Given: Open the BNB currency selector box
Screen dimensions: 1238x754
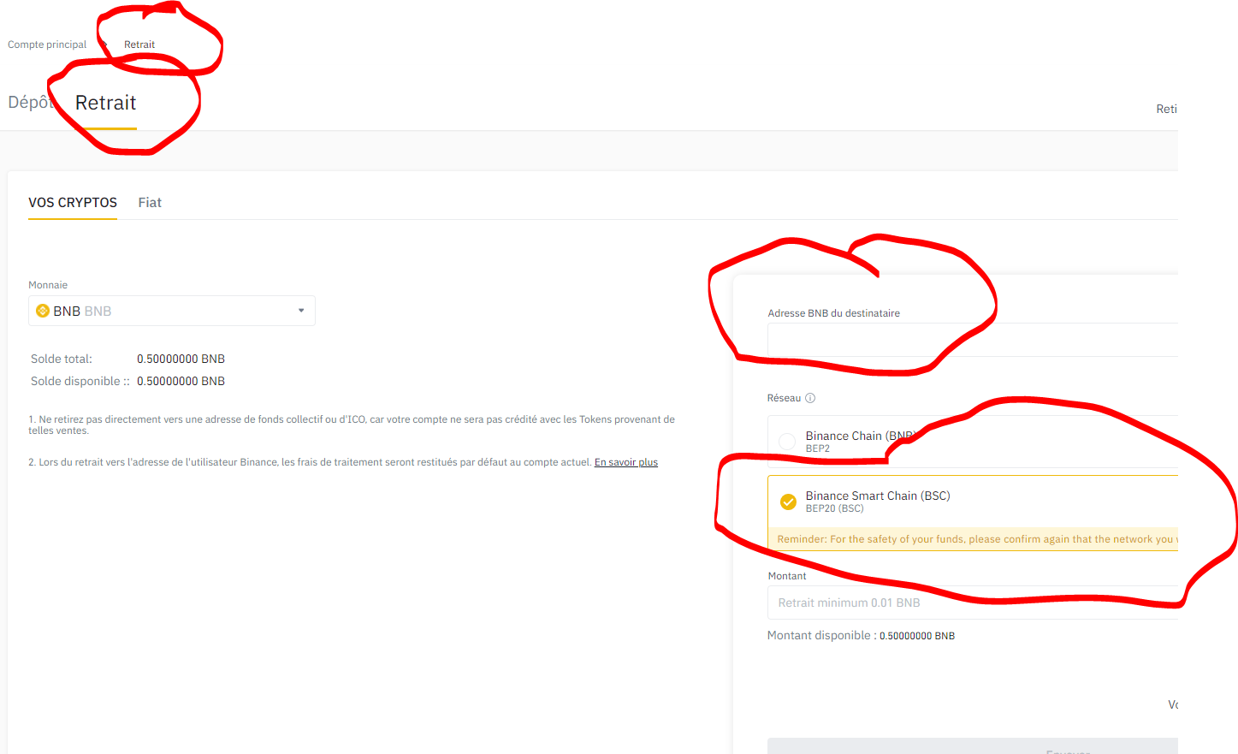Looking at the screenshot, I should click(171, 311).
